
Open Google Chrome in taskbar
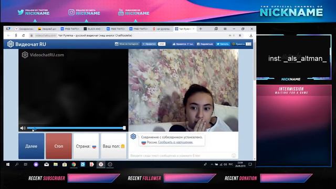coord(73,164)
